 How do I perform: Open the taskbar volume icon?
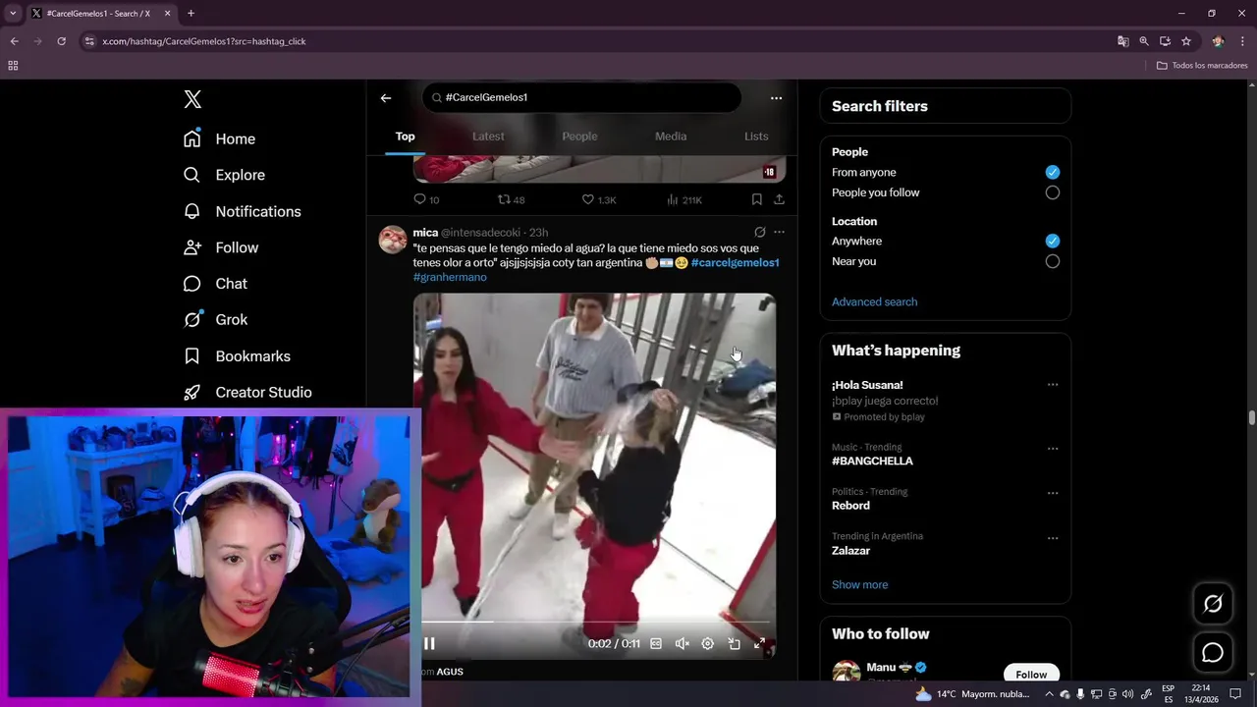point(1127,694)
